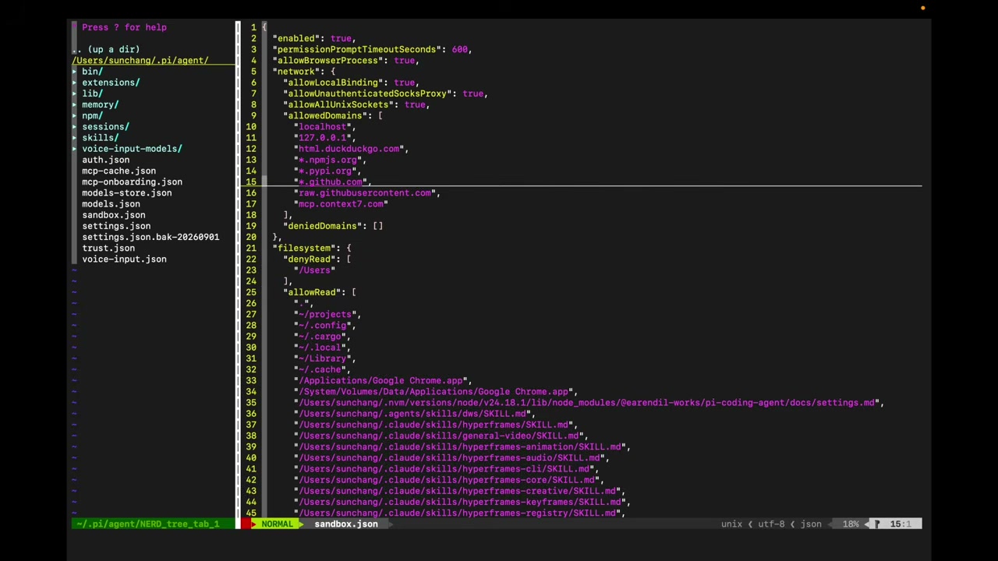Select models-store.json in the tree
The width and height of the screenshot is (998, 561).
(127, 193)
